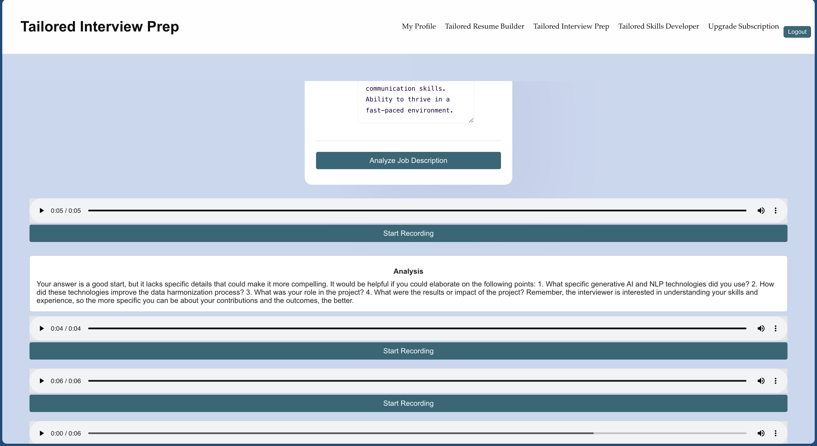Play the 0:06 / 0:06 audio clip
The height and width of the screenshot is (446, 817).
41,381
